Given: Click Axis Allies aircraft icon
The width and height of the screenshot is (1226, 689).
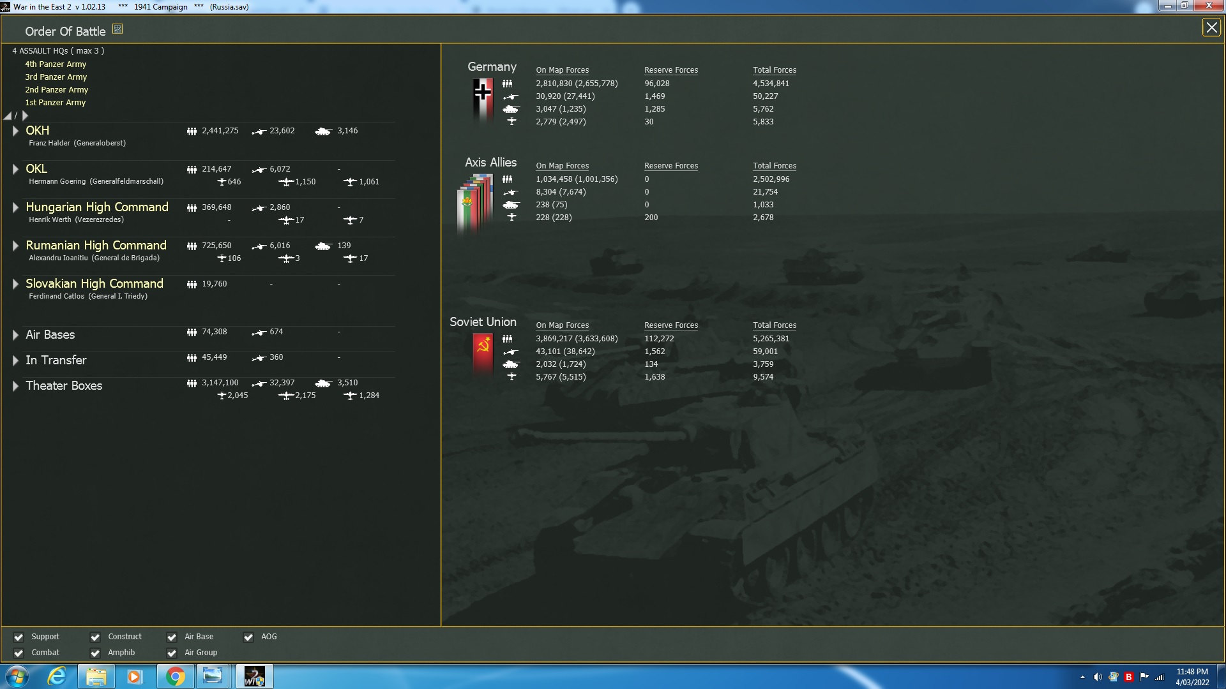Looking at the screenshot, I should [x=511, y=218].
